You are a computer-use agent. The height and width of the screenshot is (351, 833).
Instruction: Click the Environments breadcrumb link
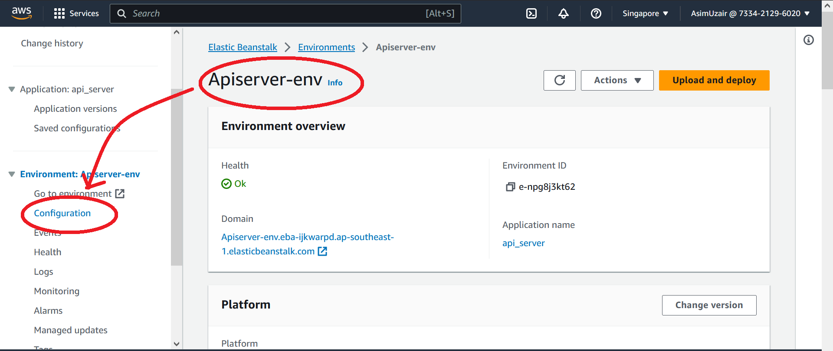click(326, 47)
